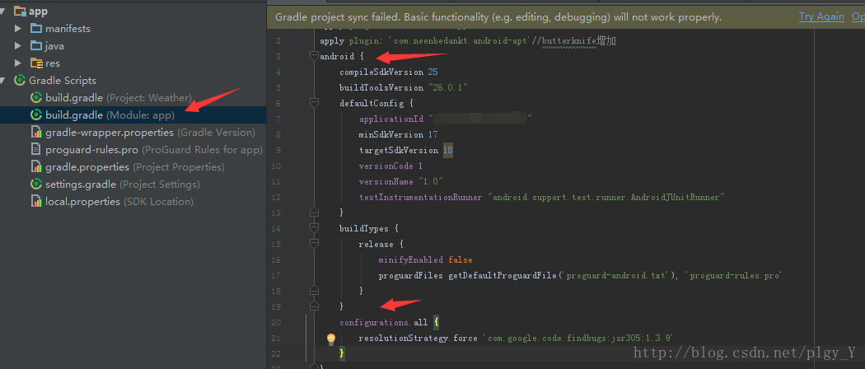Collapse the Gradle Scripts node

coord(3,81)
